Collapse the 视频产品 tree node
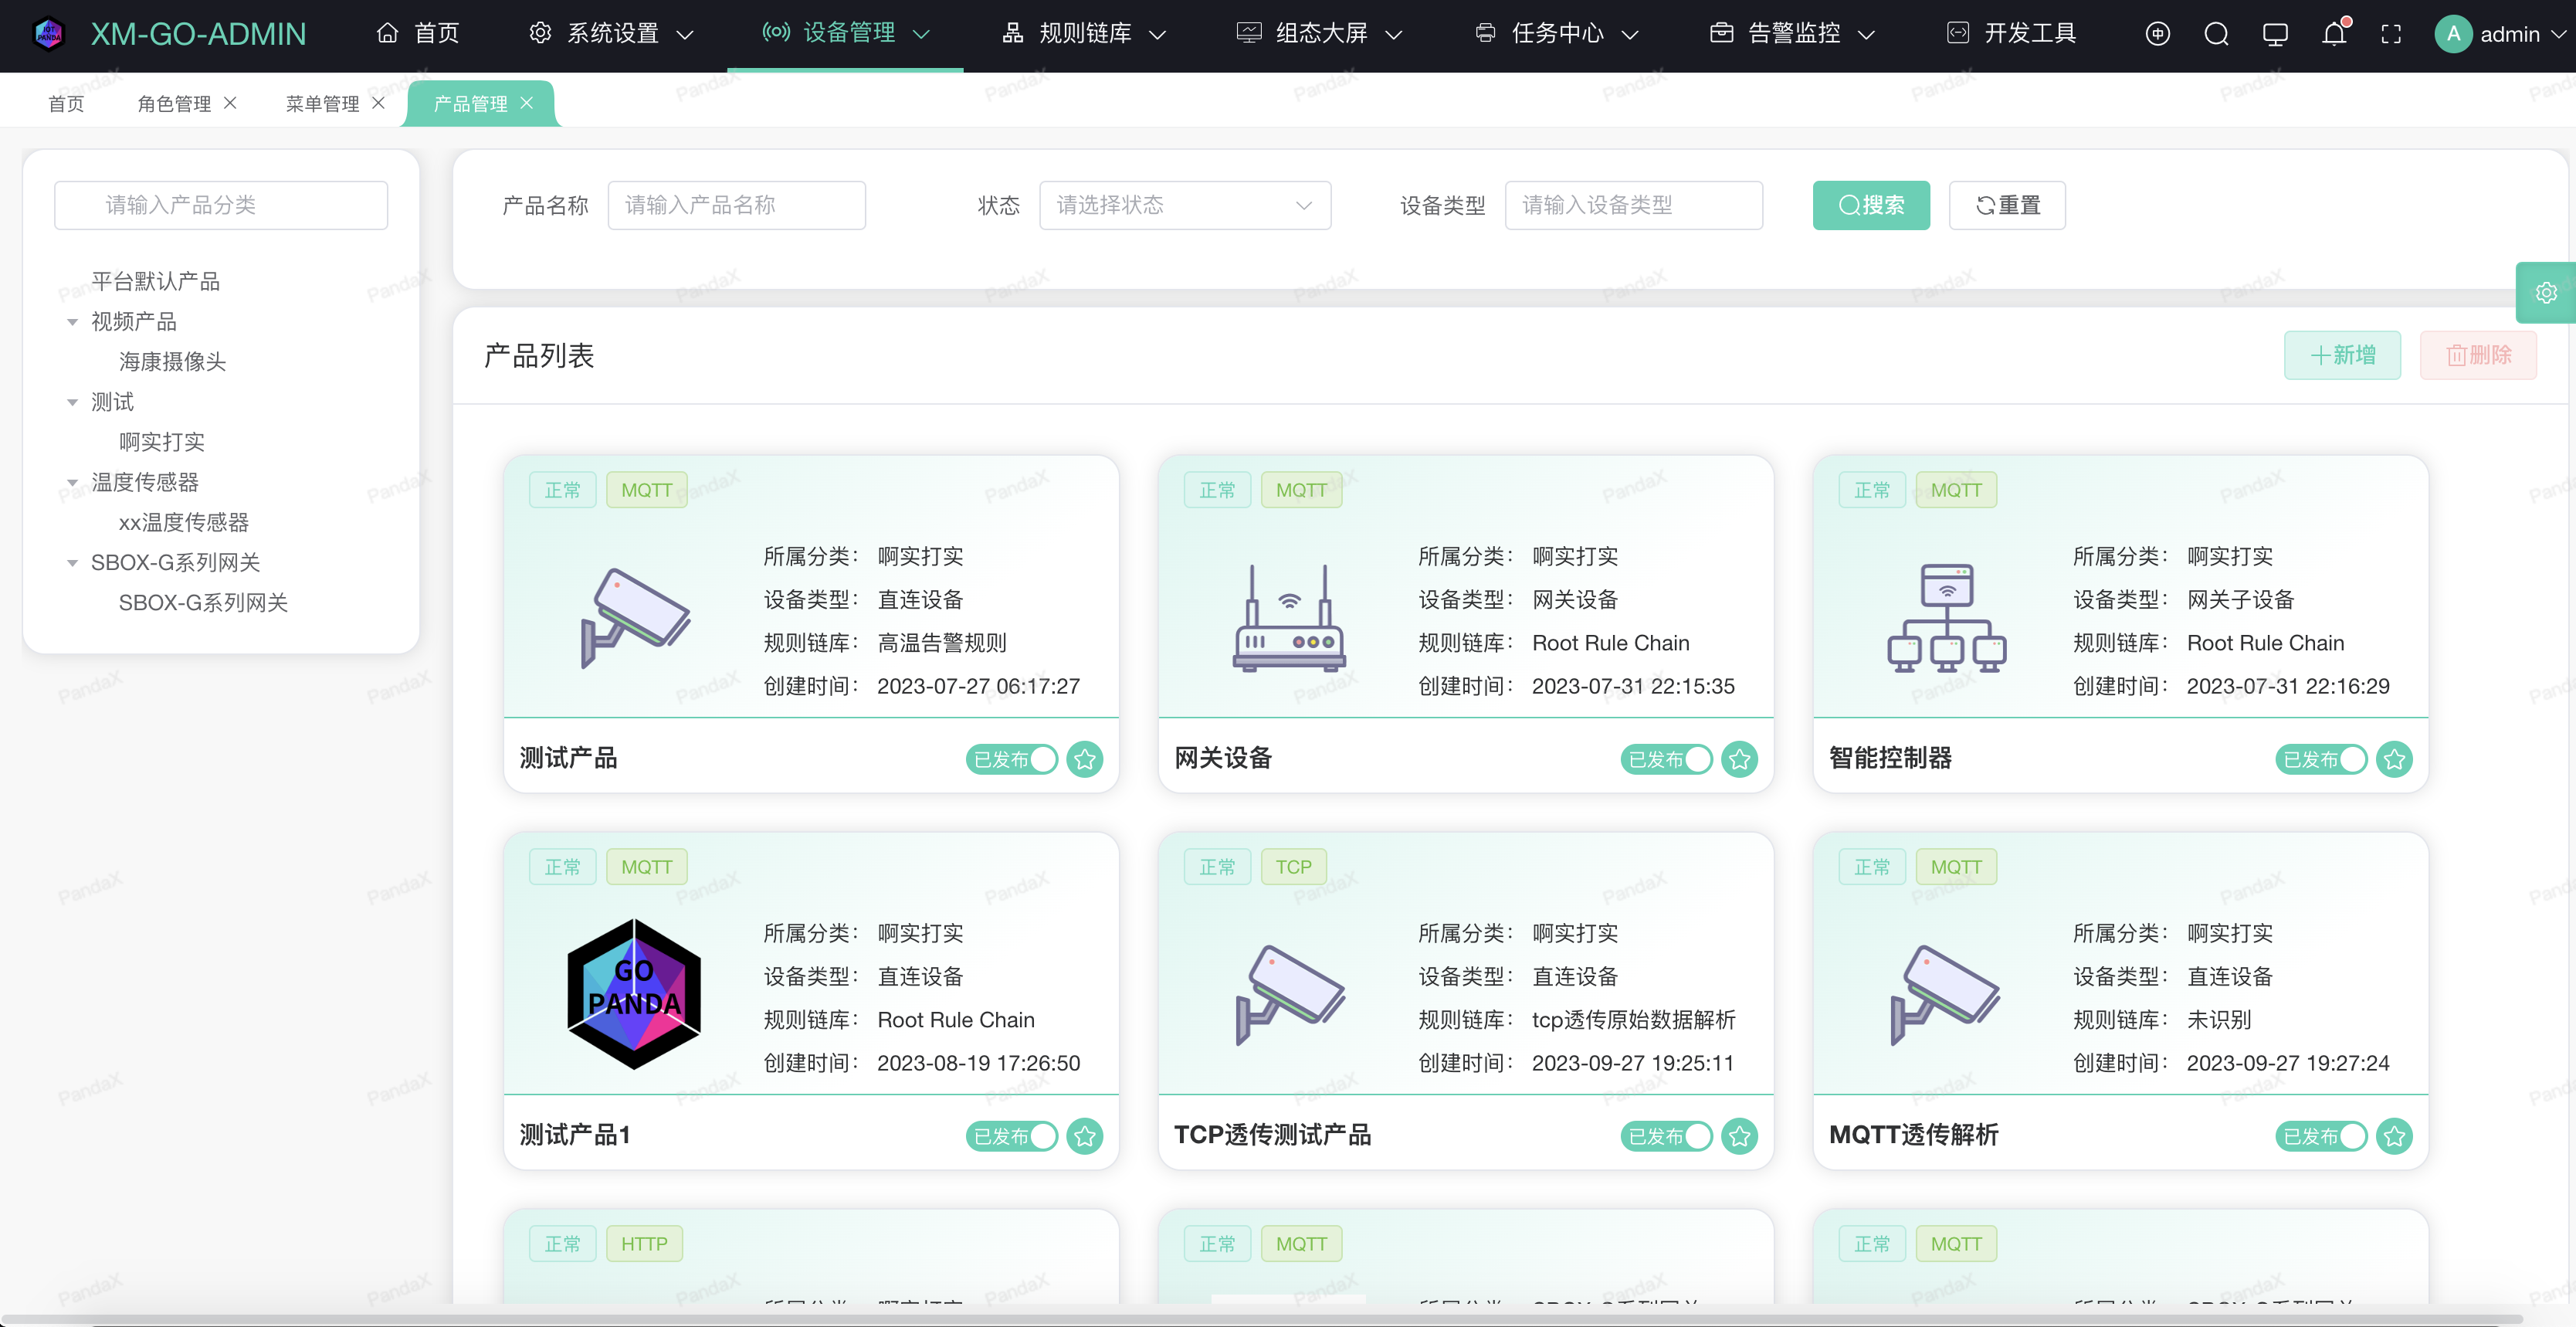The width and height of the screenshot is (2576, 1327). click(x=72, y=322)
